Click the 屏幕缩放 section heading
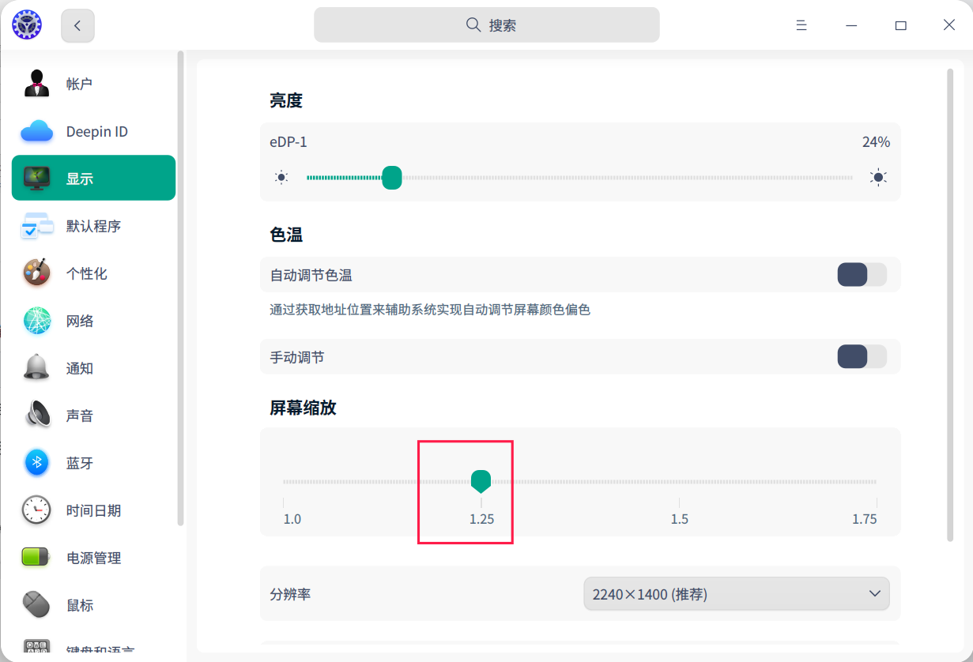This screenshot has height=662, width=973. coord(303,408)
